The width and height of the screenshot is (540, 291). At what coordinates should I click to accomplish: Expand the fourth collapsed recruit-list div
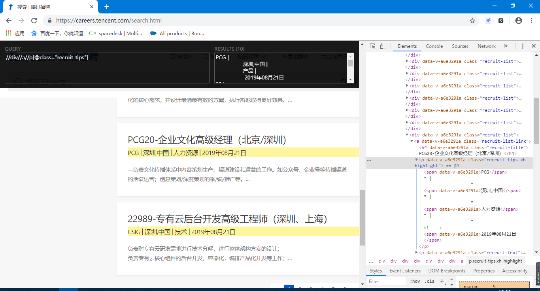(407, 98)
